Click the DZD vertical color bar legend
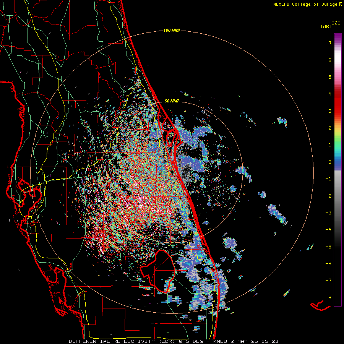Screen dimensions: 344x344 (x=338, y=170)
